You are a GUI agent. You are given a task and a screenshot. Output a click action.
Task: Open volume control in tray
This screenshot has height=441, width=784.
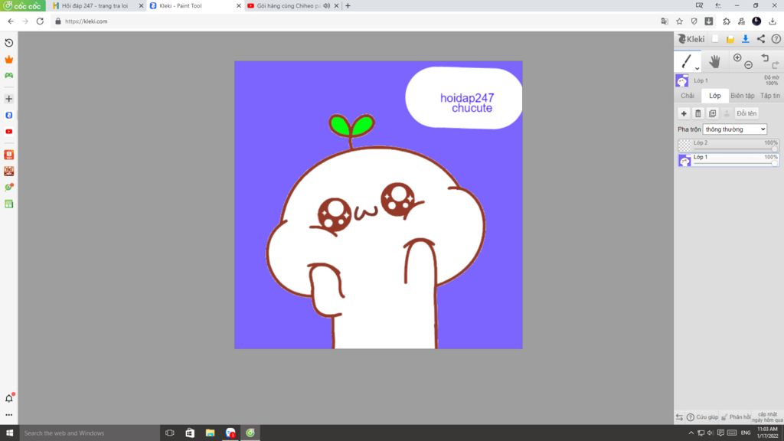click(x=710, y=433)
